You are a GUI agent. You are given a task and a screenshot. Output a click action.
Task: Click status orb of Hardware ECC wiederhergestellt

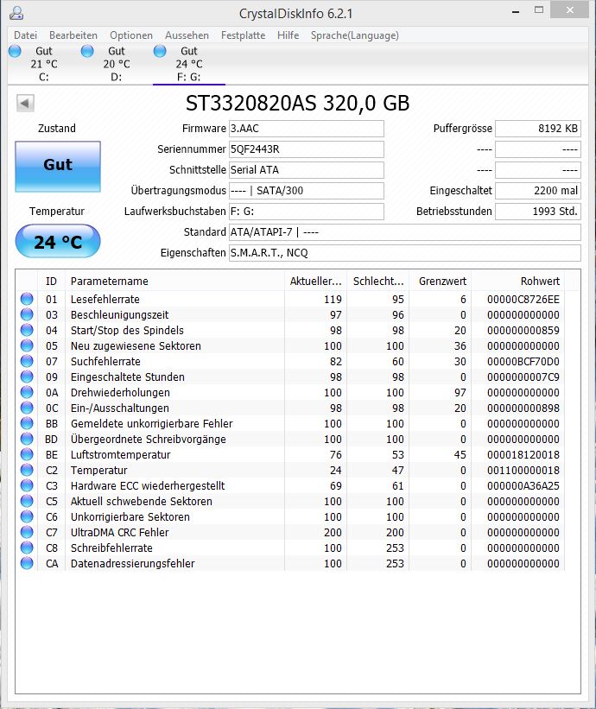click(27, 485)
